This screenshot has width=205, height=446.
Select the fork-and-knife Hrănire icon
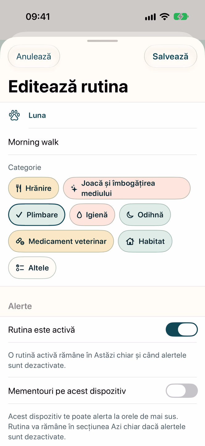pyautogui.click(x=19, y=188)
